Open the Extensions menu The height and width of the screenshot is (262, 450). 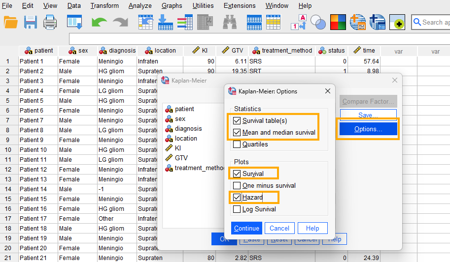[240, 6]
